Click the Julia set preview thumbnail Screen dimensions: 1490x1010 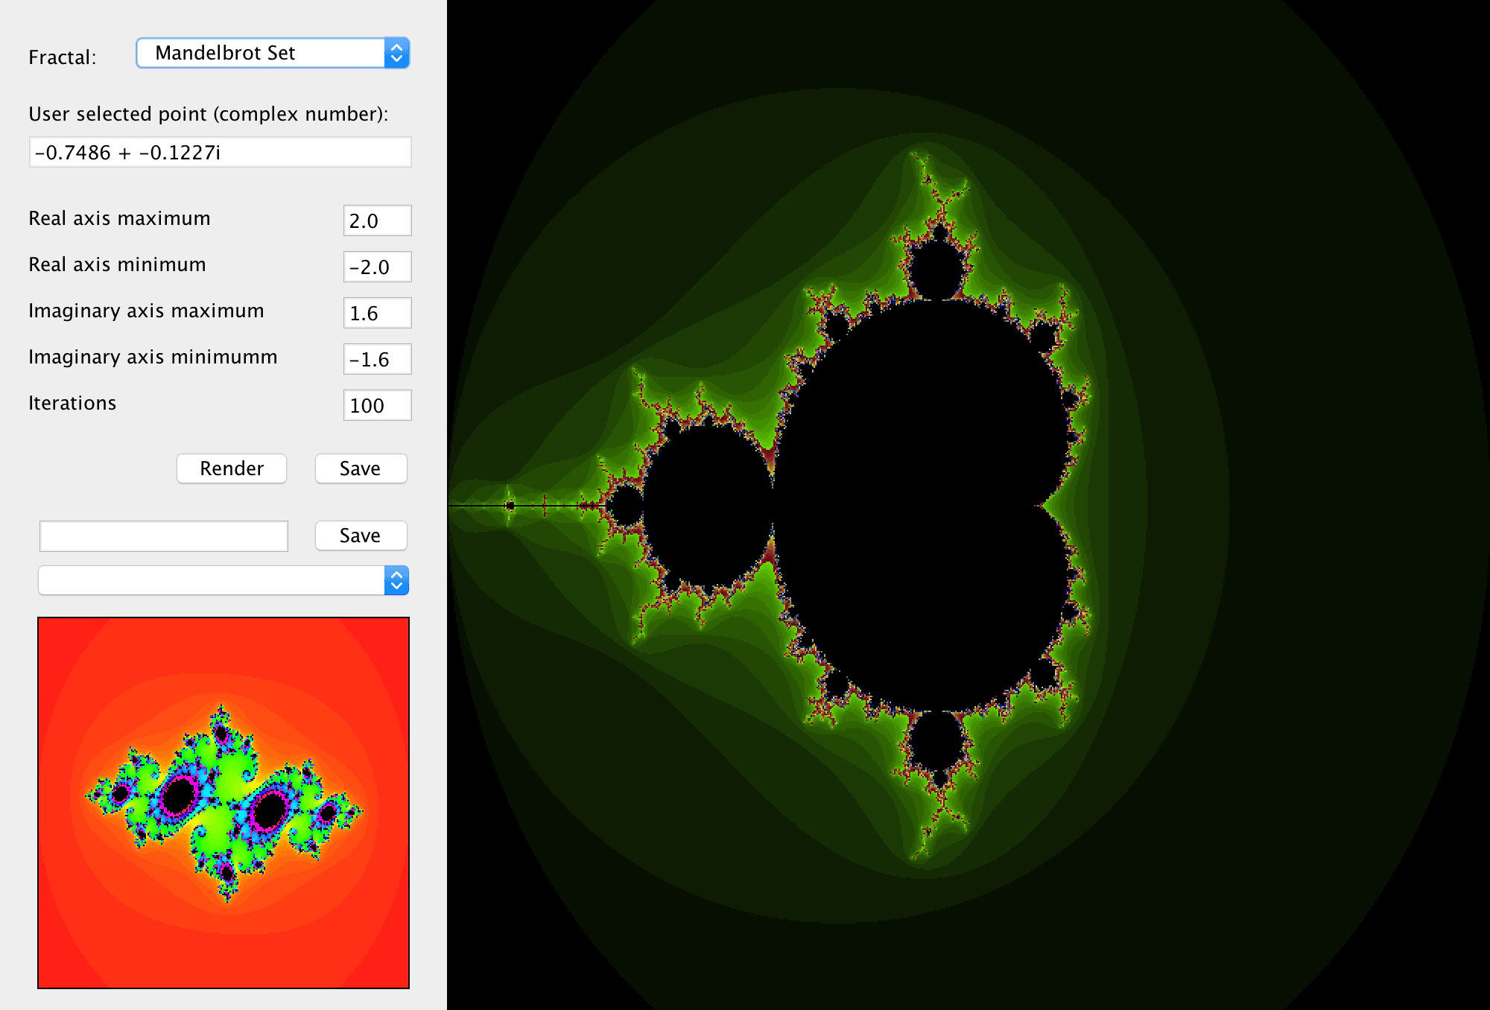click(223, 803)
